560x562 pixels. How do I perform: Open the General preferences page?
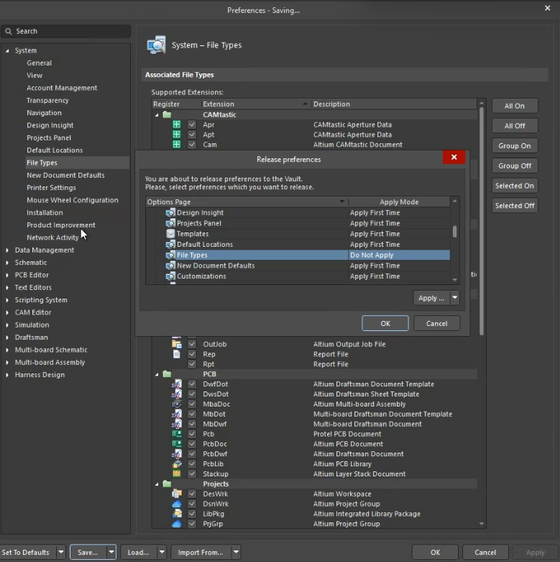point(39,63)
